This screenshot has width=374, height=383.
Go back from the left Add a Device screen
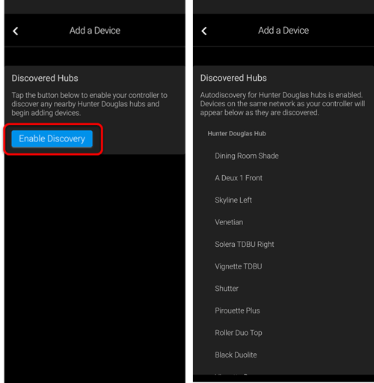click(16, 31)
